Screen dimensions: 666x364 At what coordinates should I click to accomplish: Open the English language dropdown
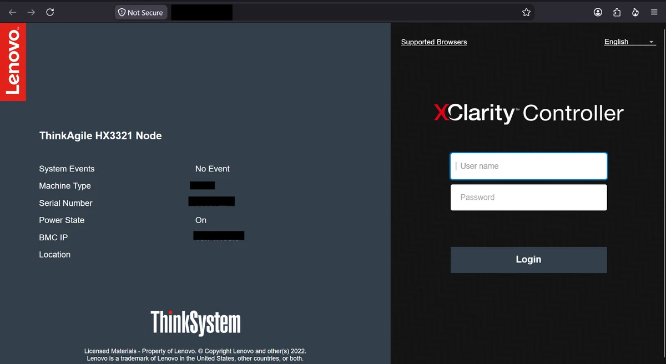pos(630,42)
